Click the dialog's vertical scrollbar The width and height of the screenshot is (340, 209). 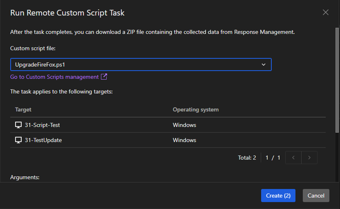337,78
